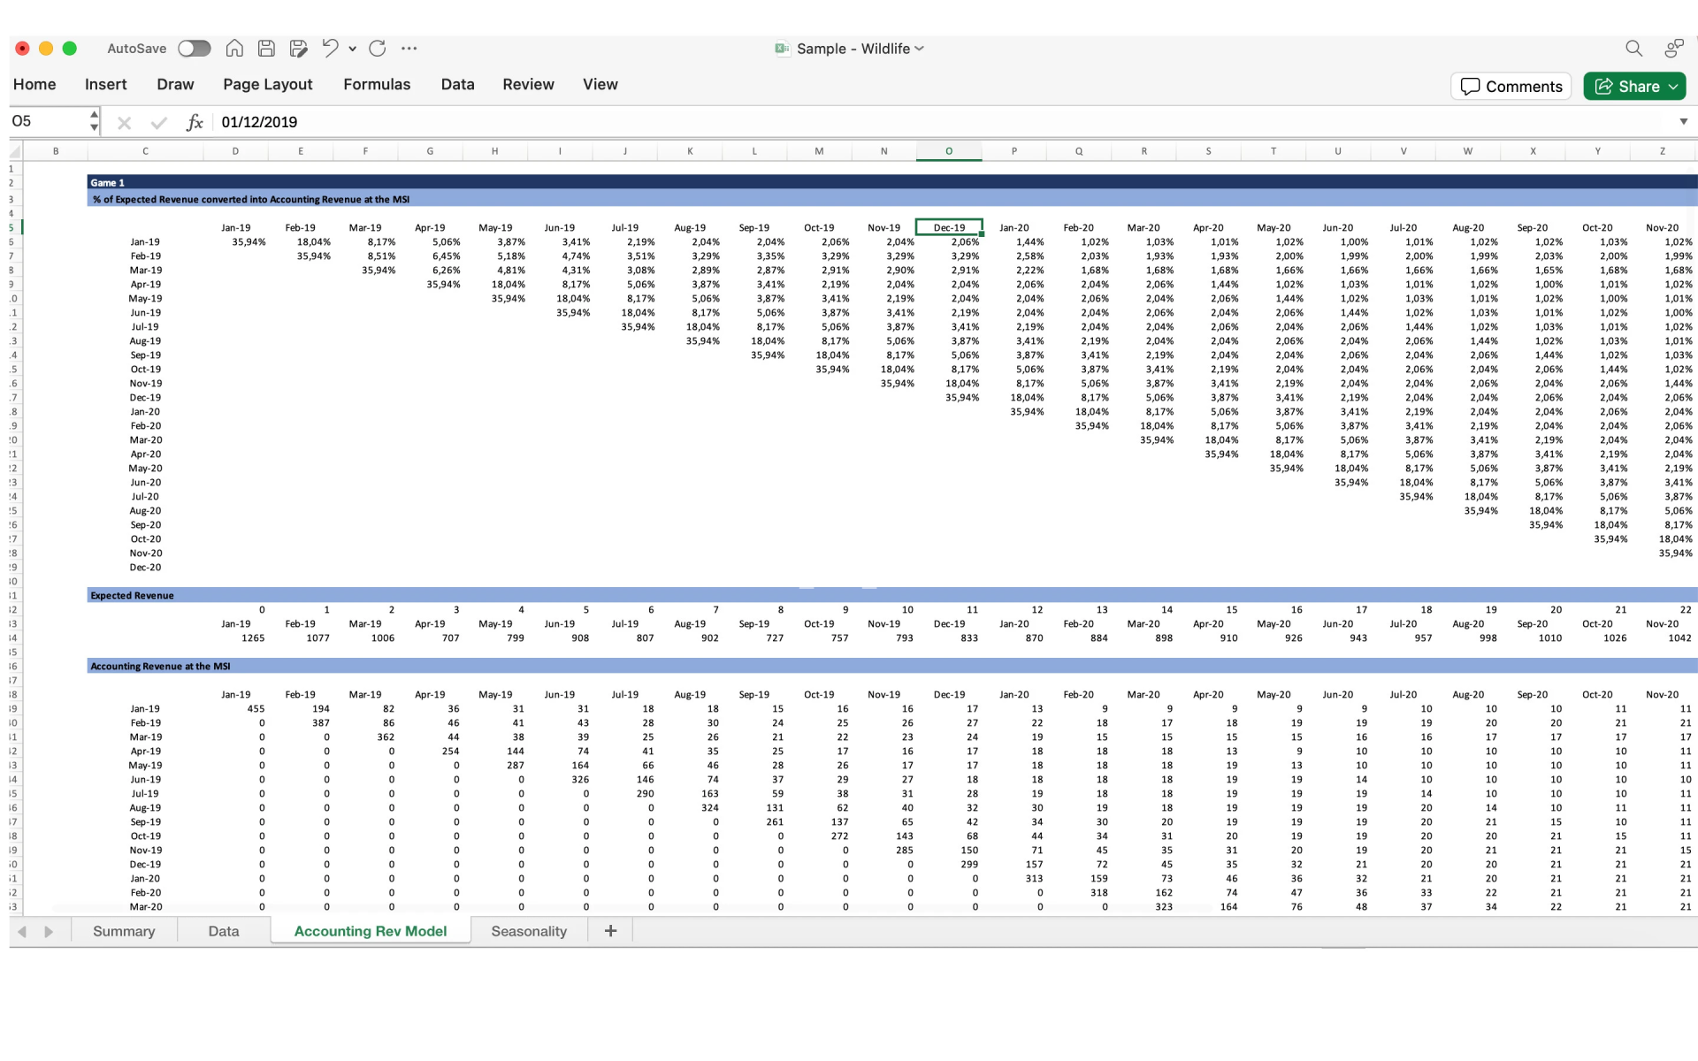Open the search magnifier

(1633, 49)
